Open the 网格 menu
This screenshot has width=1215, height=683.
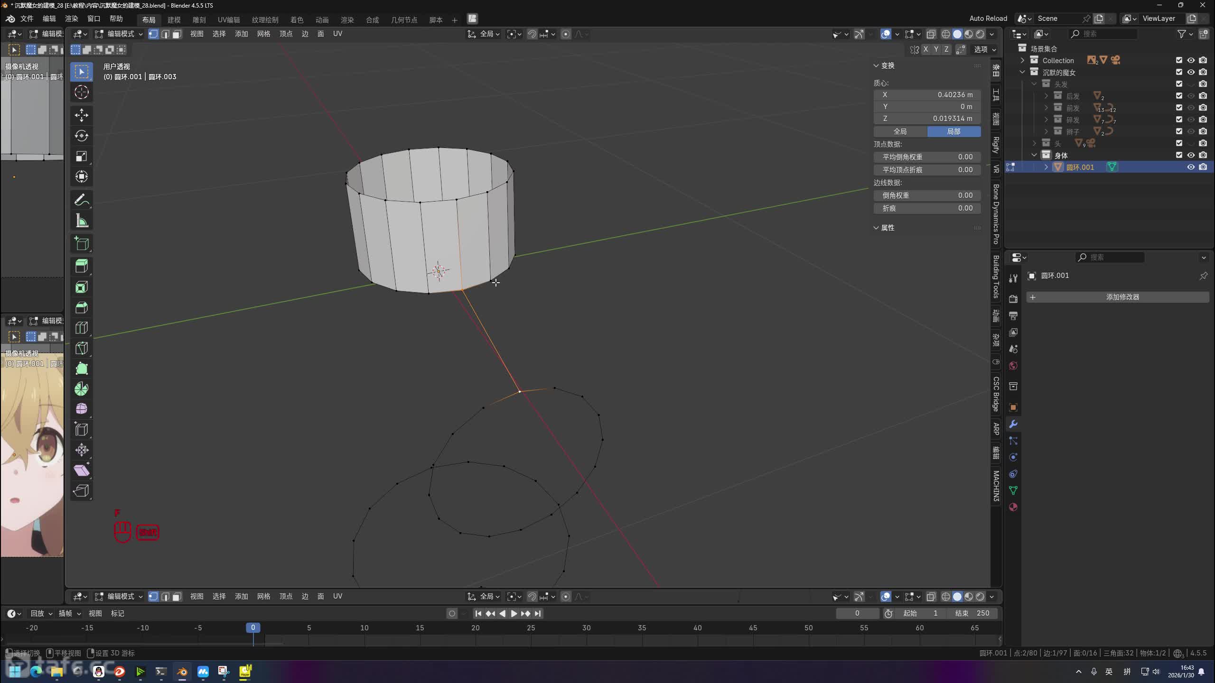coord(263,34)
